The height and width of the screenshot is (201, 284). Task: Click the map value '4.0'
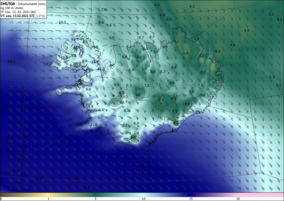coord(185,53)
